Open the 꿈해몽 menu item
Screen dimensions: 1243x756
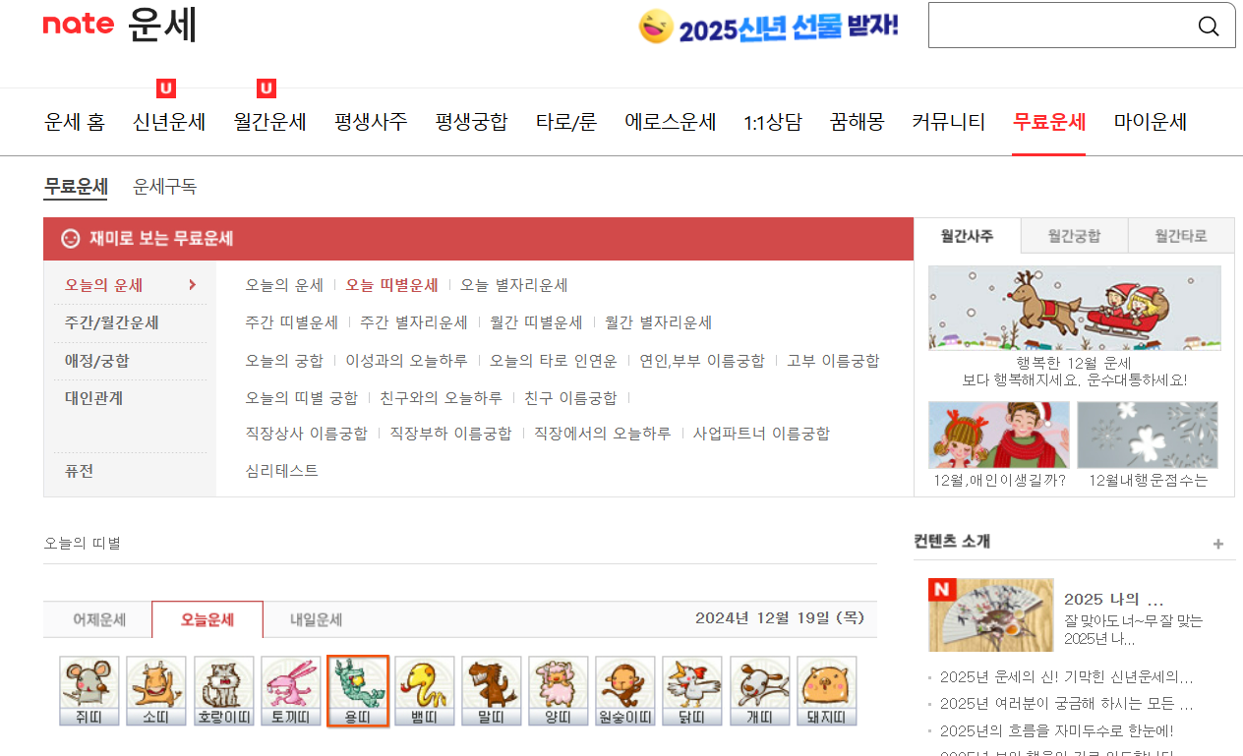[x=856, y=122]
